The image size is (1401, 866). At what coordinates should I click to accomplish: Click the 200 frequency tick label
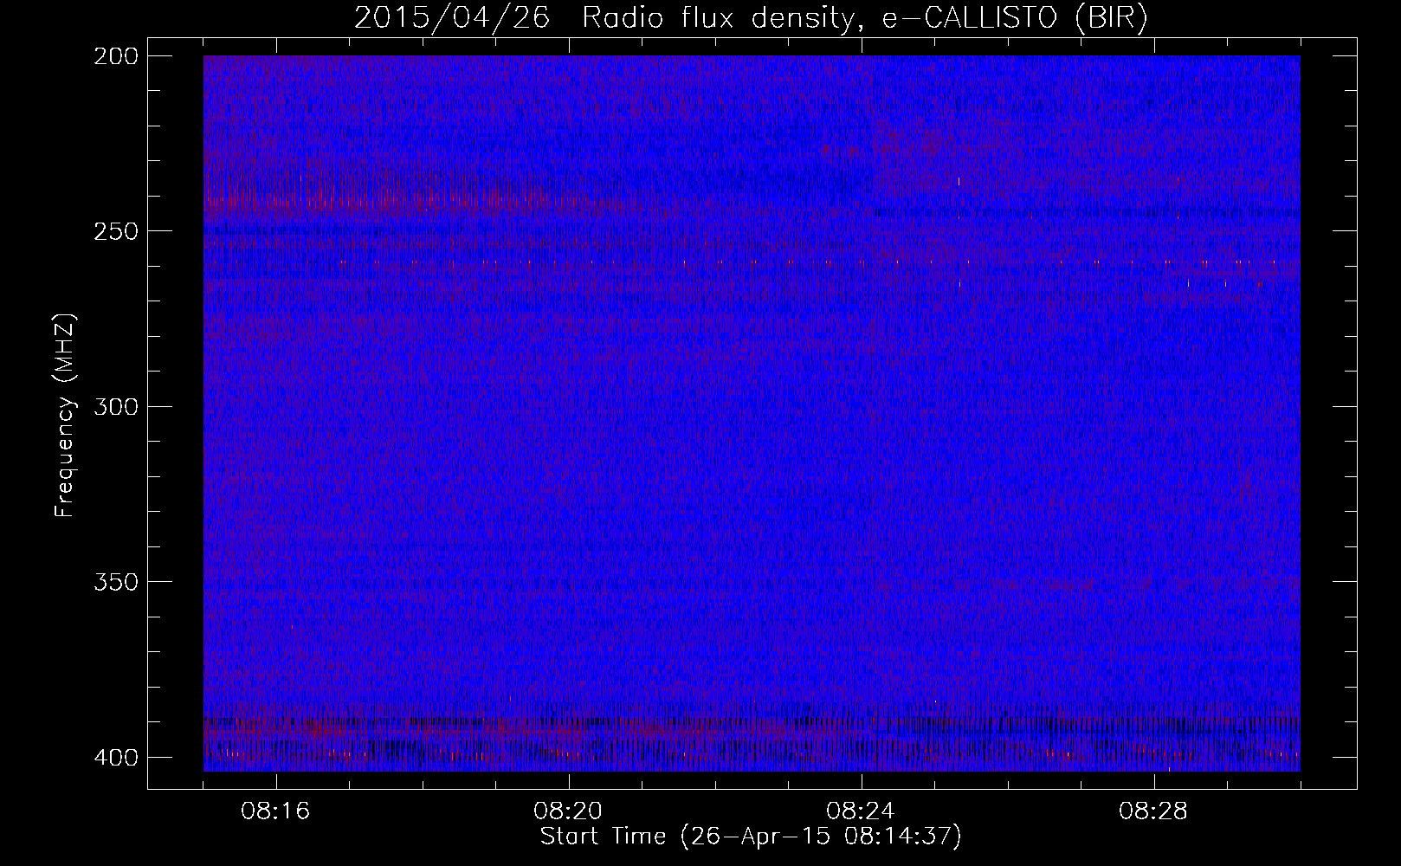click(114, 55)
